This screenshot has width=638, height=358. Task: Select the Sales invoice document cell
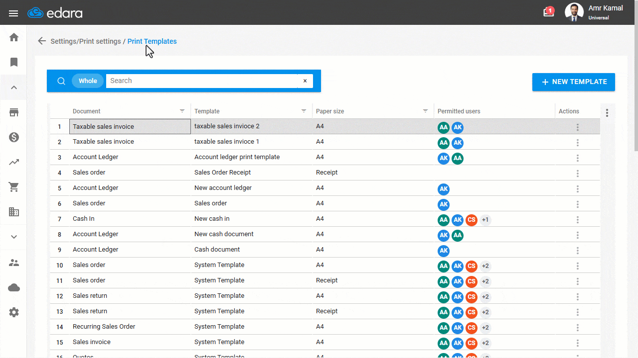[130, 342]
